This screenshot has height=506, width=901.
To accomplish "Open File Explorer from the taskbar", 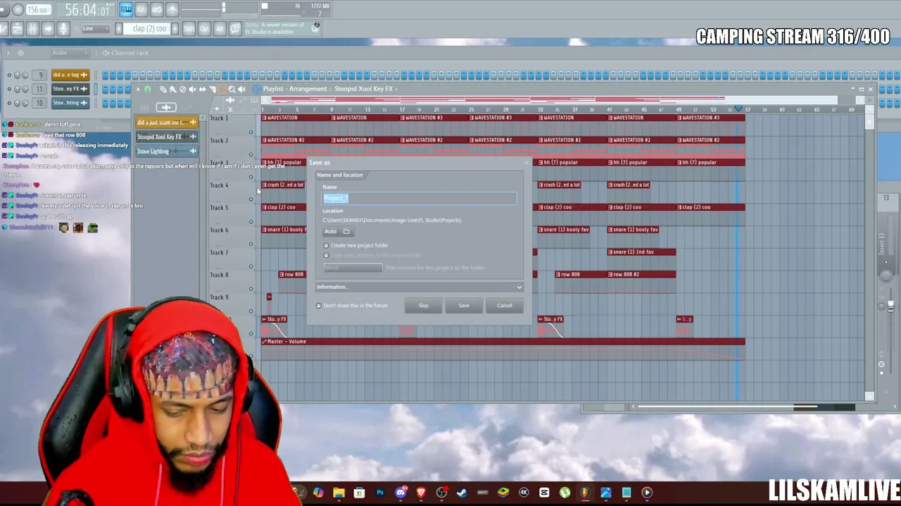I will click(x=339, y=493).
